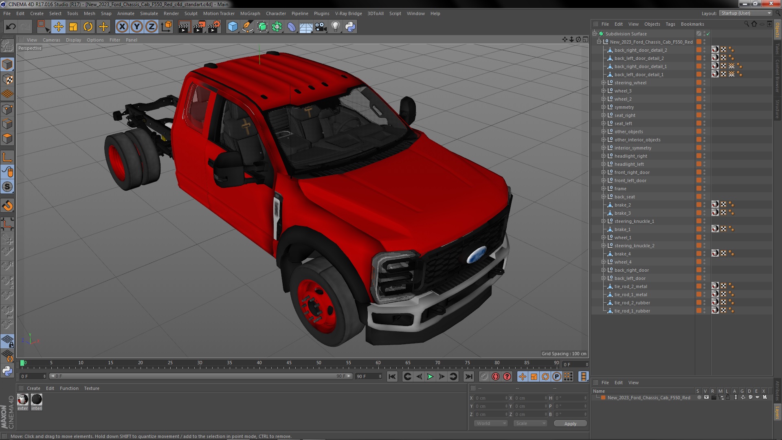Open the MoGraph menu
This screenshot has width=782, height=440.
pyautogui.click(x=250, y=13)
